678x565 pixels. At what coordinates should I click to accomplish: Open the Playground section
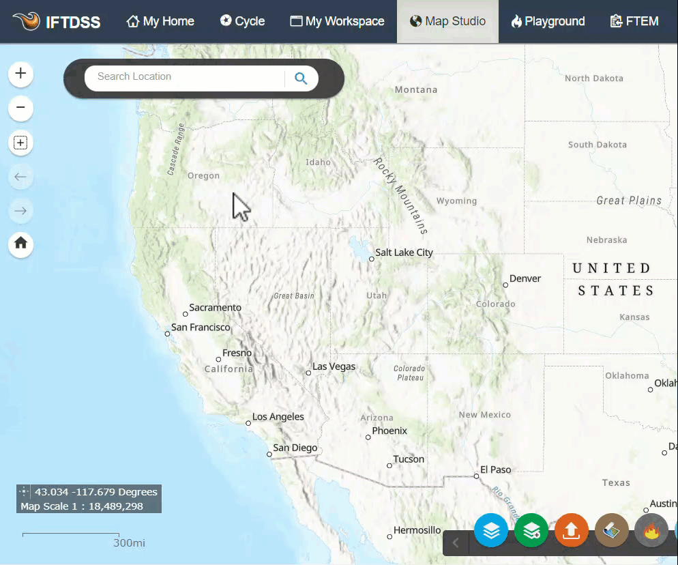click(x=548, y=21)
